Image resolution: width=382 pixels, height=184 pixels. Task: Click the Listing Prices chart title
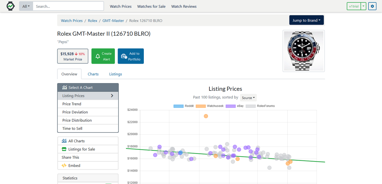point(225,89)
